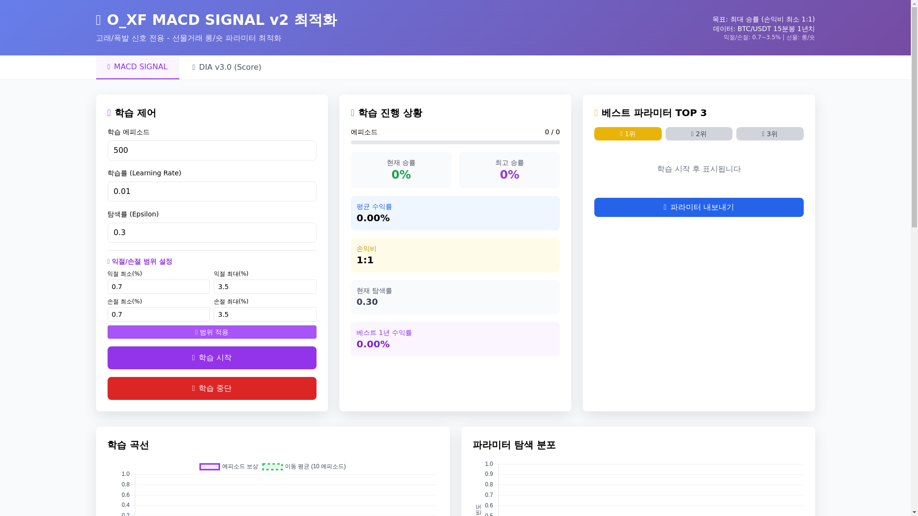Switch to the MACD SIGNAL tab
Screen dimensions: 918x516
click(x=137, y=67)
